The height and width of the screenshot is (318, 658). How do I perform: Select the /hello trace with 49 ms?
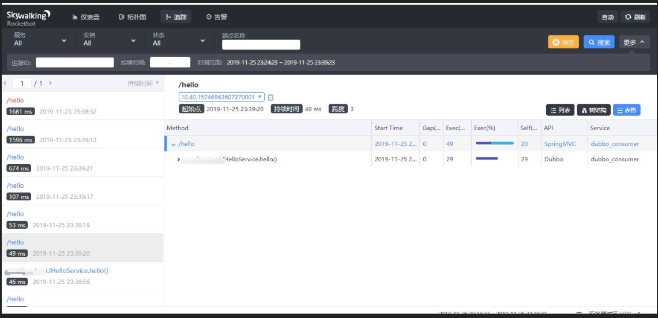pos(82,248)
